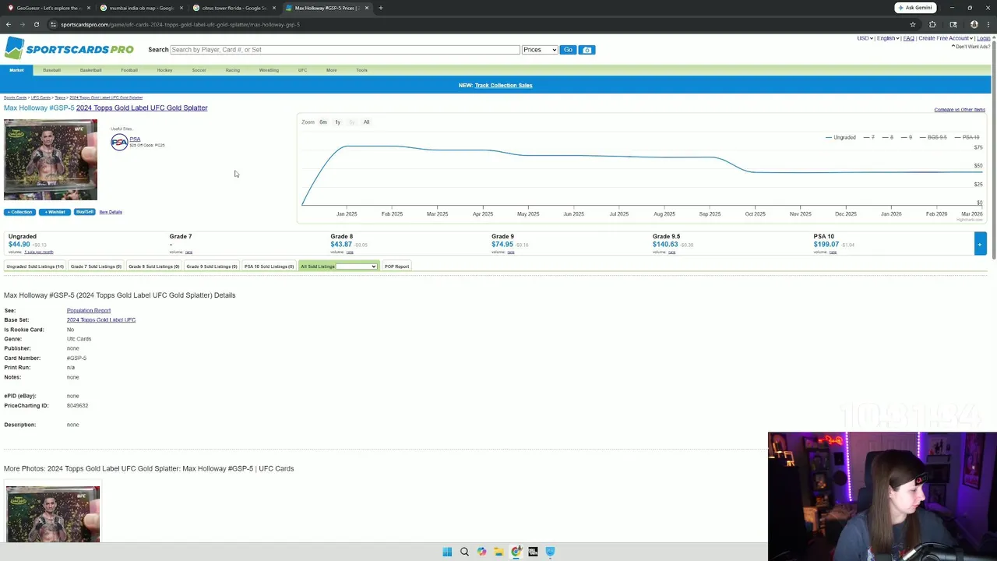Image resolution: width=997 pixels, height=561 pixels.
Task: Open the Prices search type dropdown
Action: click(x=540, y=50)
